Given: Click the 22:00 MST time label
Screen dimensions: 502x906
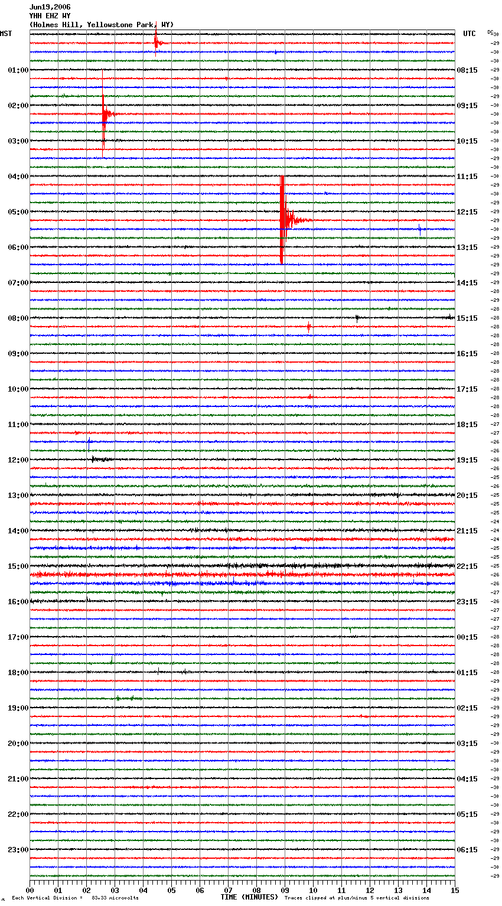Looking at the screenshot, I should tap(18, 814).
